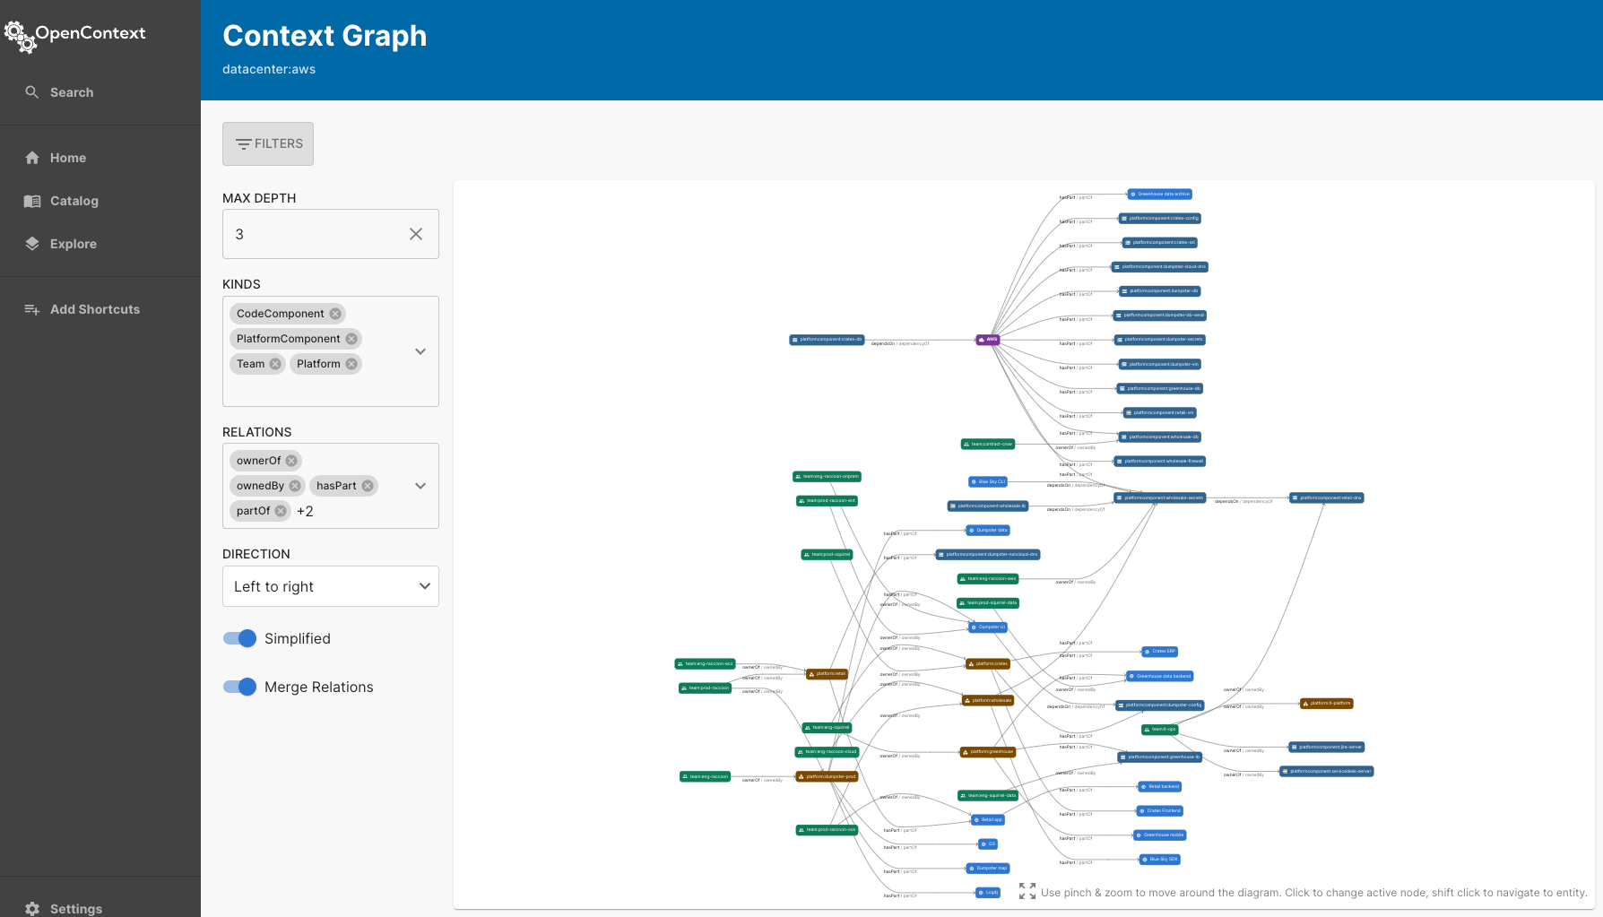The height and width of the screenshot is (917, 1603).
Task: Click the Home house icon
Action: [x=32, y=158]
